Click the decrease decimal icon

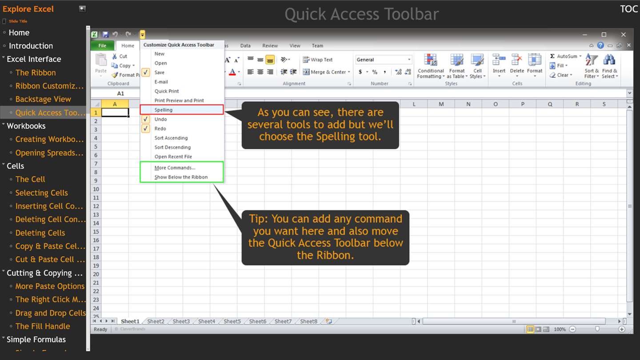tap(408, 72)
